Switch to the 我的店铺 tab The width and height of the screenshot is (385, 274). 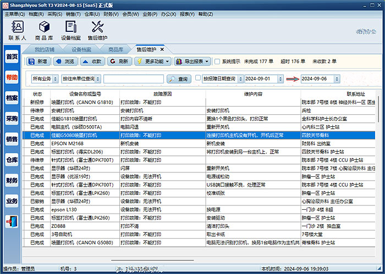click(x=44, y=50)
